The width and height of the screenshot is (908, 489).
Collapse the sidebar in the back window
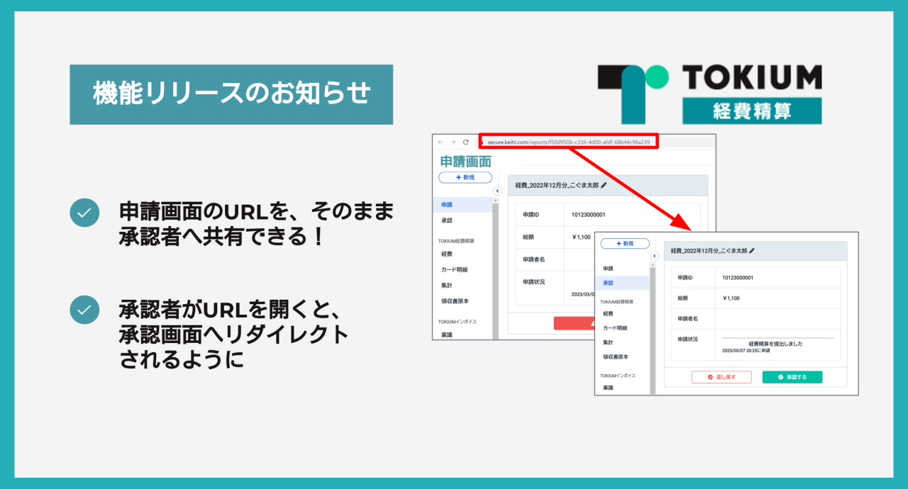pyautogui.click(x=497, y=191)
